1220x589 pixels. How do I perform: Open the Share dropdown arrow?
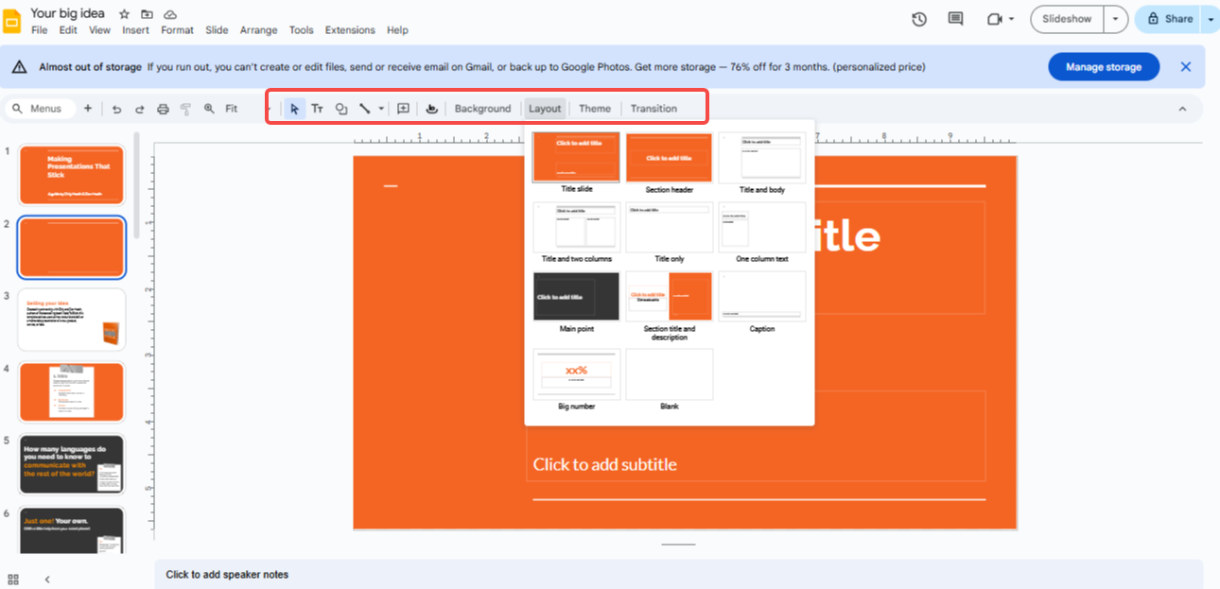(1211, 18)
